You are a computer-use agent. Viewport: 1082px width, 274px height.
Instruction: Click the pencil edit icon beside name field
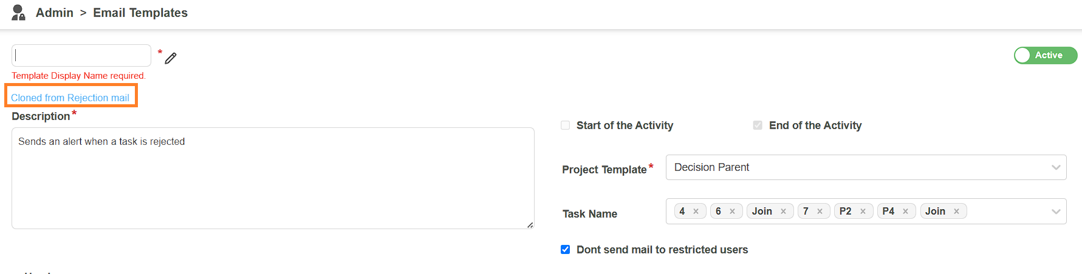(171, 58)
